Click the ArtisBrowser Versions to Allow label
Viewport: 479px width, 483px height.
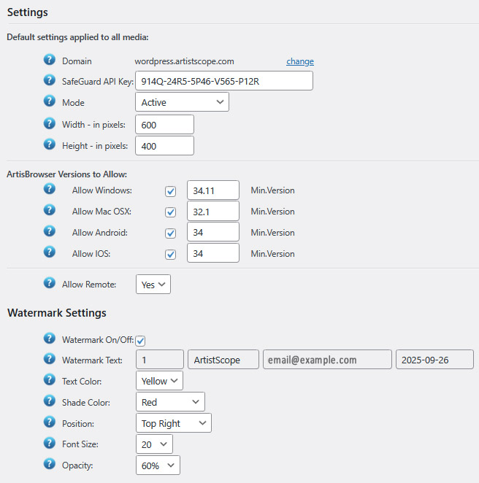(x=67, y=174)
